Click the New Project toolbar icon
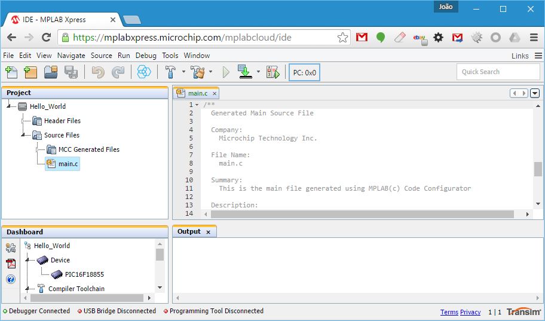Screen dimensions: 545x321 pos(30,72)
